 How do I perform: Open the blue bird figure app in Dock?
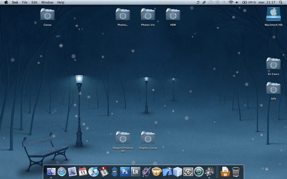[114, 172]
